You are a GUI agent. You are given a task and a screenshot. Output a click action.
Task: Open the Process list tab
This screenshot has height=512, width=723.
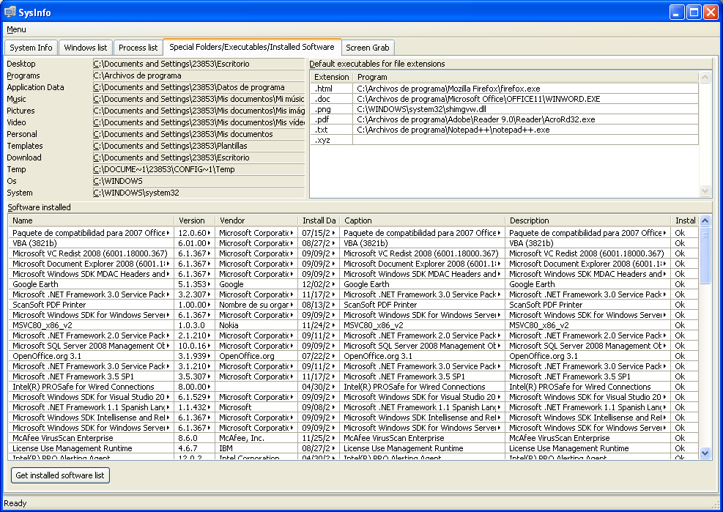138,48
